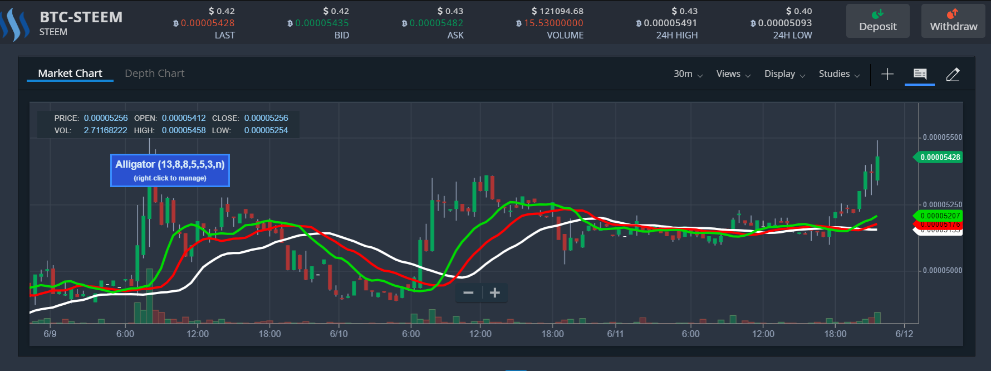The width and height of the screenshot is (991, 371).
Task: Expand the Studies dropdown menu
Action: coord(839,74)
